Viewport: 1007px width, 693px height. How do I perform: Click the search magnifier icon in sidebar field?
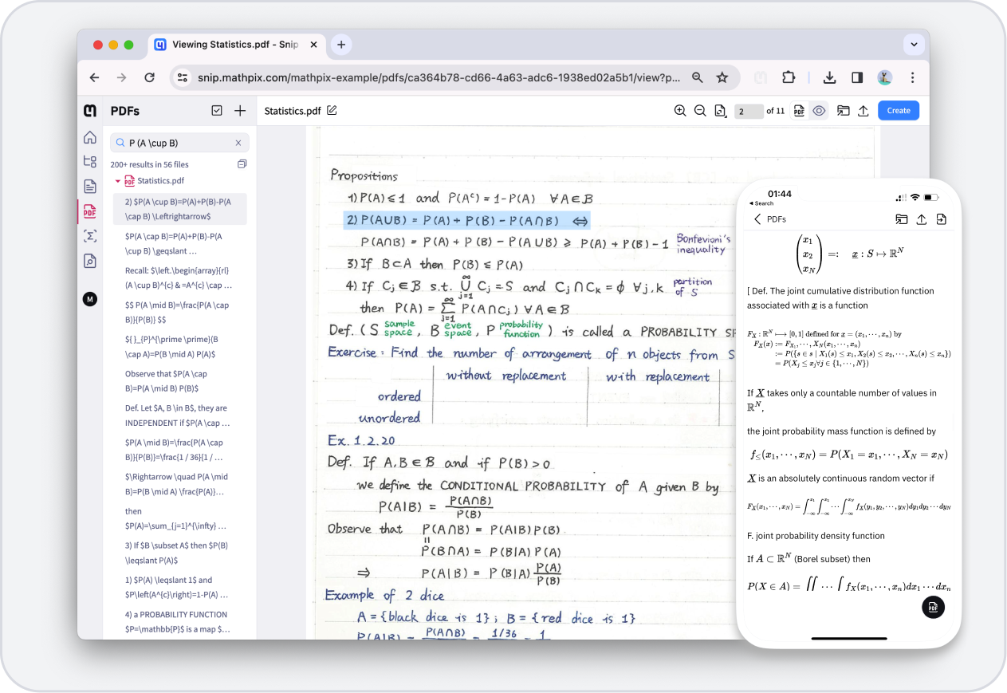tap(120, 143)
